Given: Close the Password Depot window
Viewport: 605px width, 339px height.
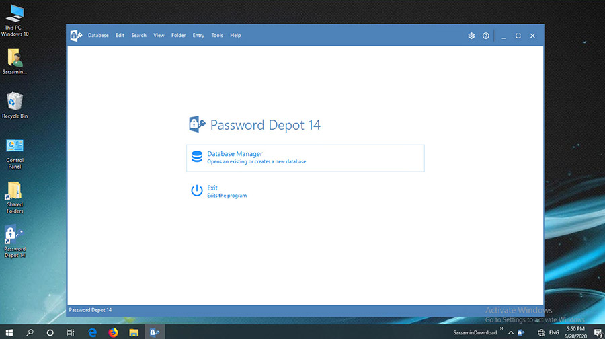Looking at the screenshot, I should (x=532, y=36).
